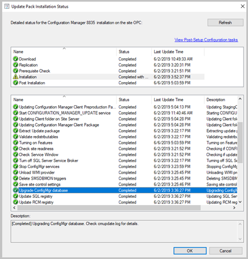Click the check icon for Unload WMI provider
Screen dimensions: 248x259
(15, 172)
